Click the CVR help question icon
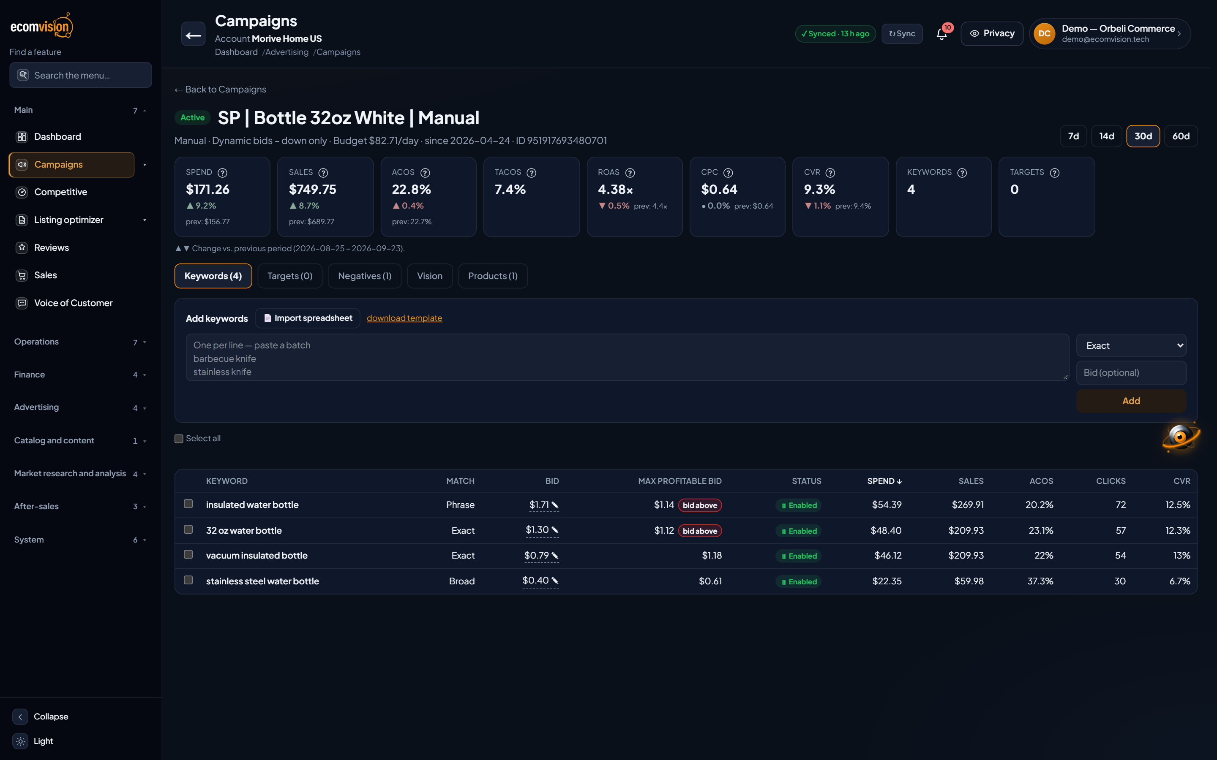Image resolution: width=1217 pixels, height=760 pixels. click(830, 172)
